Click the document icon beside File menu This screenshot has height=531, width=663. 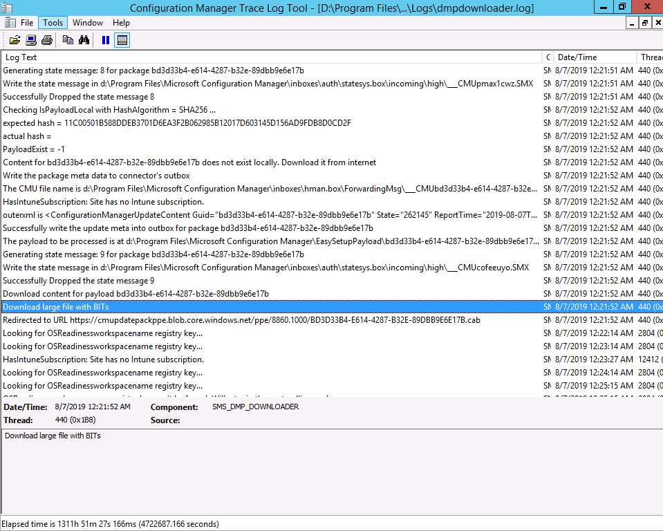point(10,23)
